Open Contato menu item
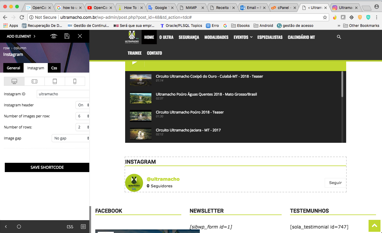The image size is (382, 233). coord(154,53)
